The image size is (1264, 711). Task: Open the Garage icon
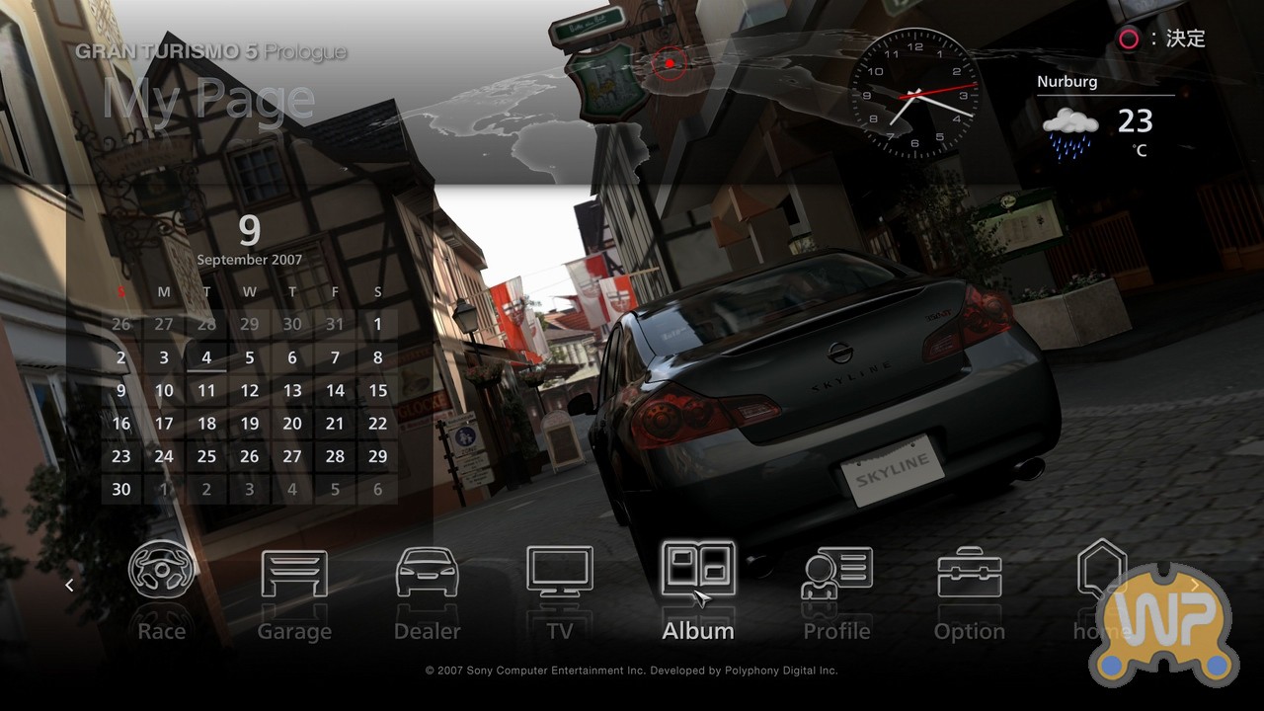pyautogui.click(x=293, y=573)
